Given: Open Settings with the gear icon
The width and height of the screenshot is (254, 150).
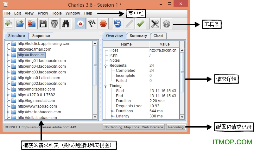Looking at the screenshot, I should [x=166, y=24].
